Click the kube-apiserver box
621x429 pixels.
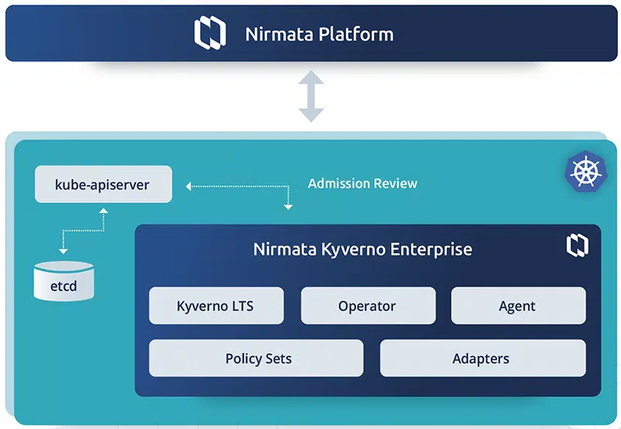tap(103, 184)
